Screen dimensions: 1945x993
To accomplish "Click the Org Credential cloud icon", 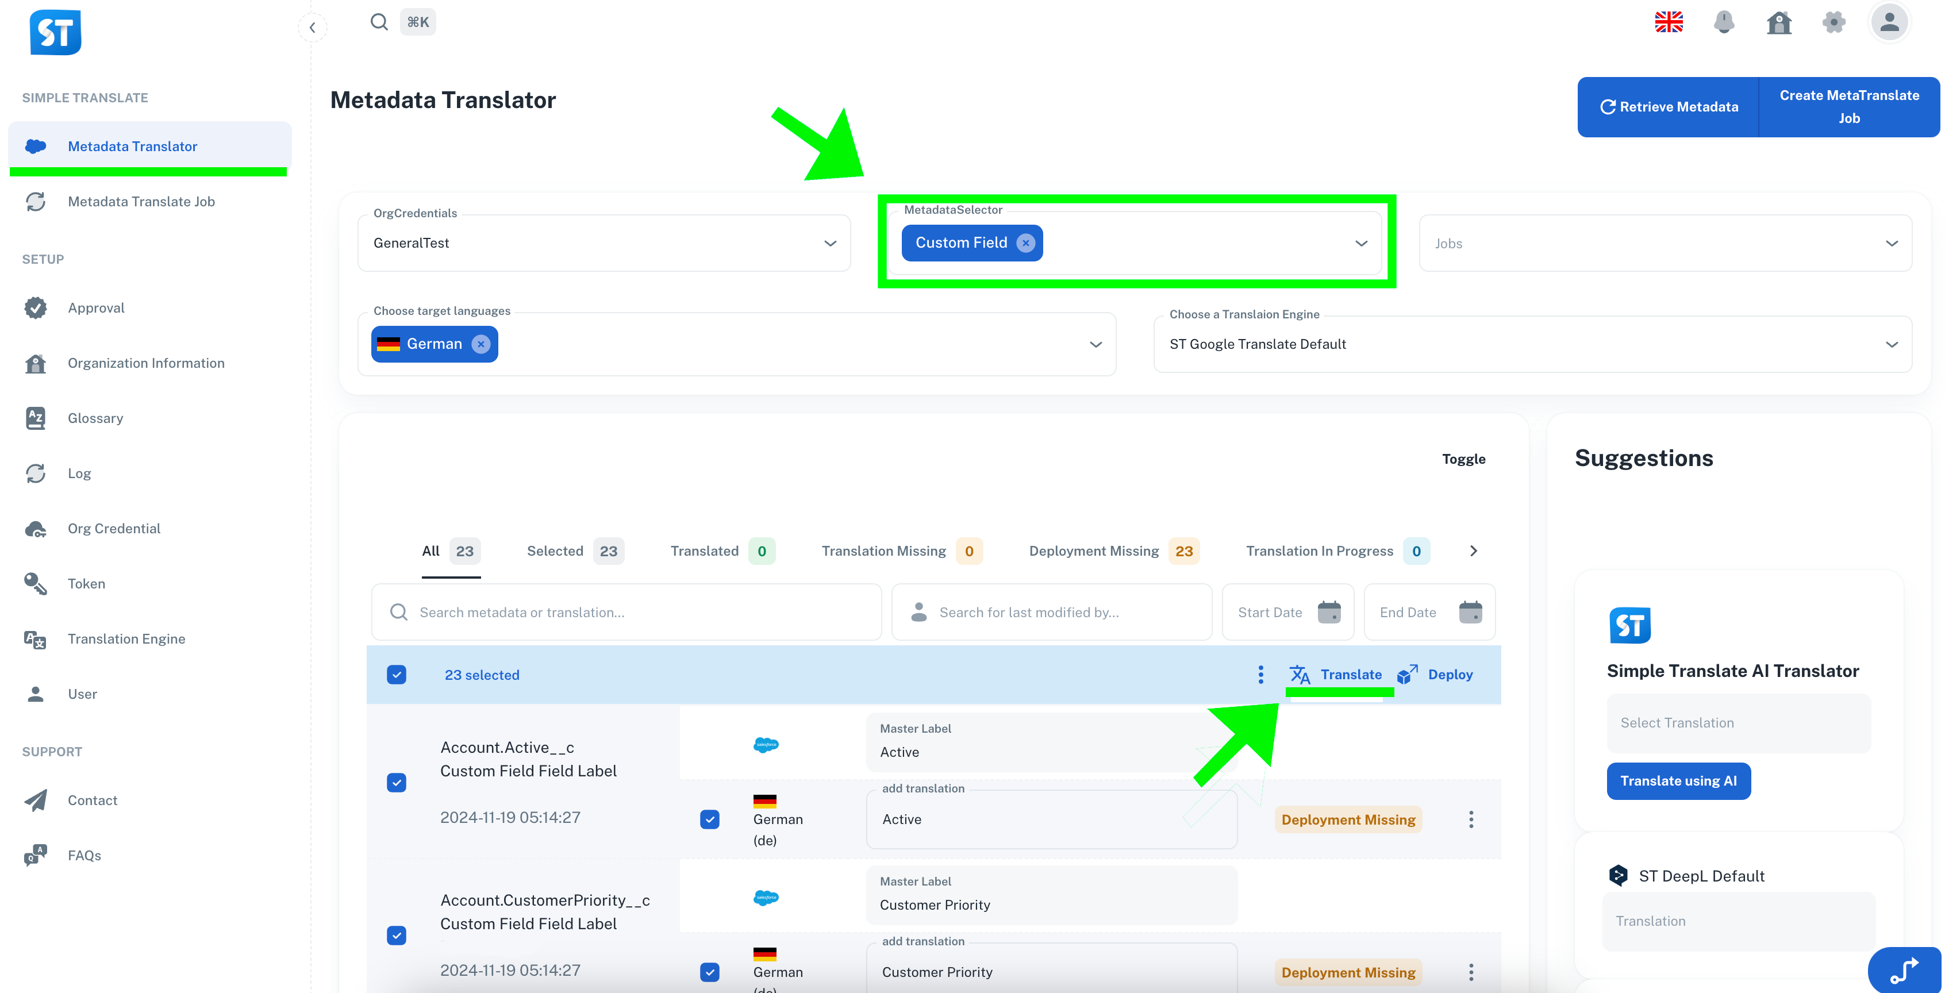I will pos(36,528).
